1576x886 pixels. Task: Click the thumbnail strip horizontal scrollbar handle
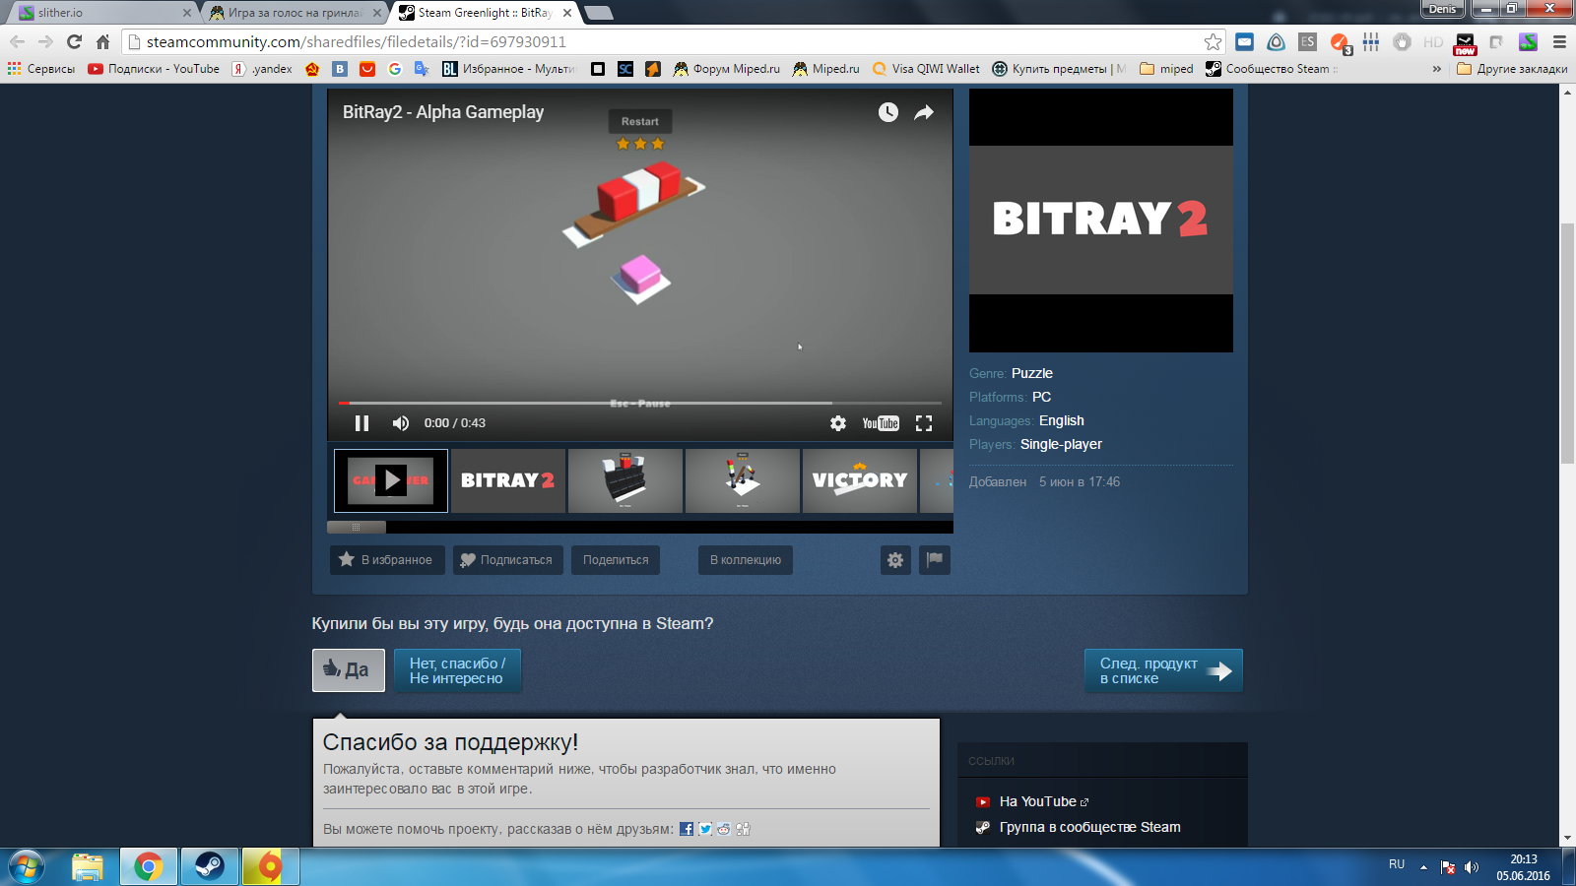pyautogui.click(x=357, y=527)
